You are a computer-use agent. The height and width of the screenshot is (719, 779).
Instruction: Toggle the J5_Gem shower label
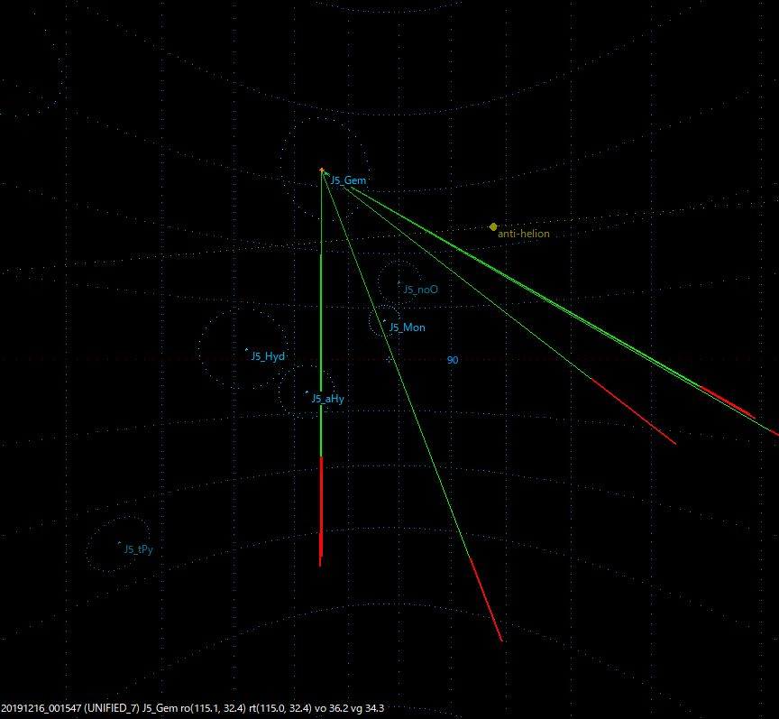point(348,180)
